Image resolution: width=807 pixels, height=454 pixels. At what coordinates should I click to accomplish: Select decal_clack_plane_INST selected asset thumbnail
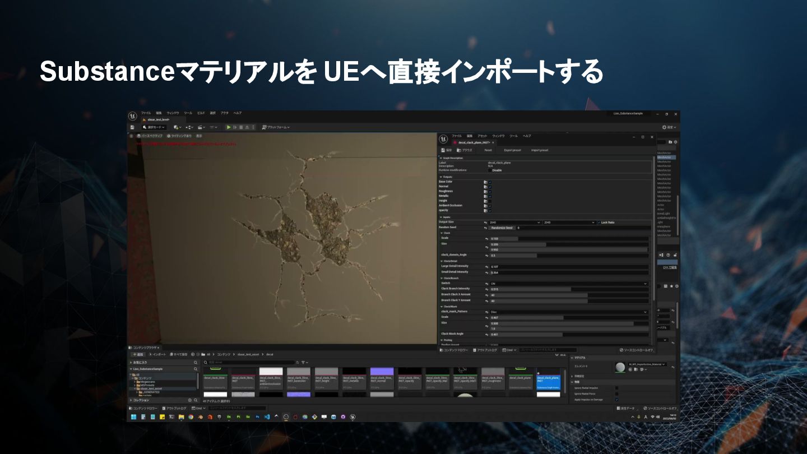click(x=548, y=378)
